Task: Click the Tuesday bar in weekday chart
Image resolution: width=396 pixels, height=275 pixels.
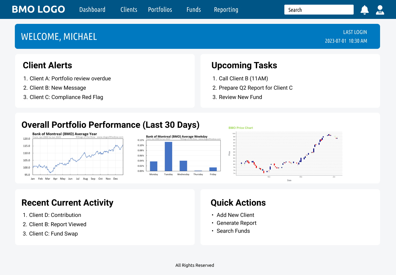Action: click(169, 156)
